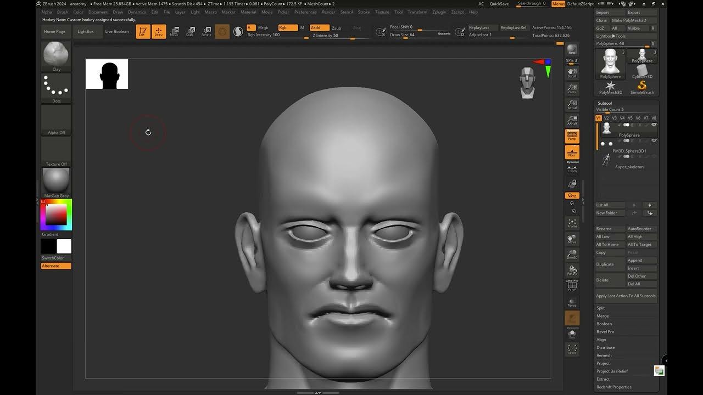Click the head orientation view cube
703x395 pixels.
(528, 83)
